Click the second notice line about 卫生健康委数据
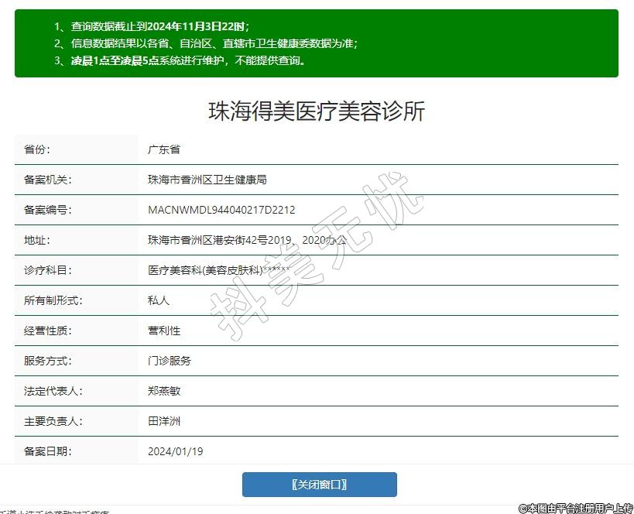 206,43
